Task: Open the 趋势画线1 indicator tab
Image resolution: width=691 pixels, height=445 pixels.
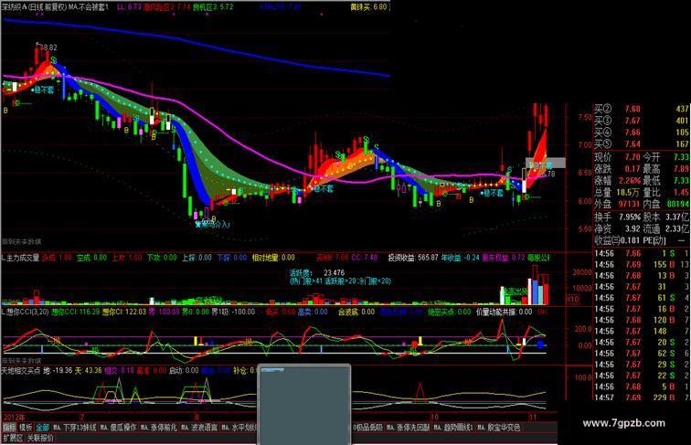Action: [x=453, y=428]
